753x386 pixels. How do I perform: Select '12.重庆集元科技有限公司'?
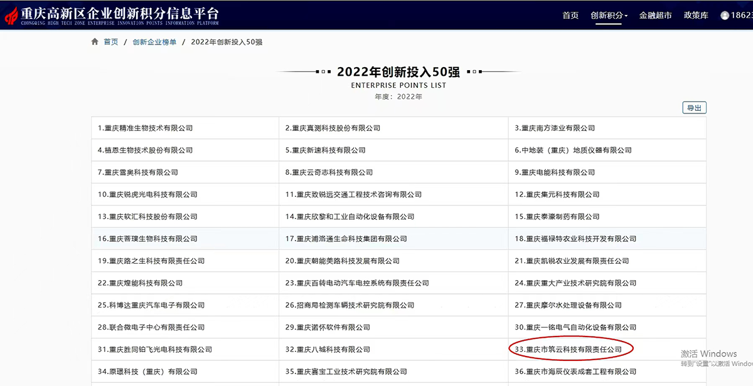click(557, 194)
